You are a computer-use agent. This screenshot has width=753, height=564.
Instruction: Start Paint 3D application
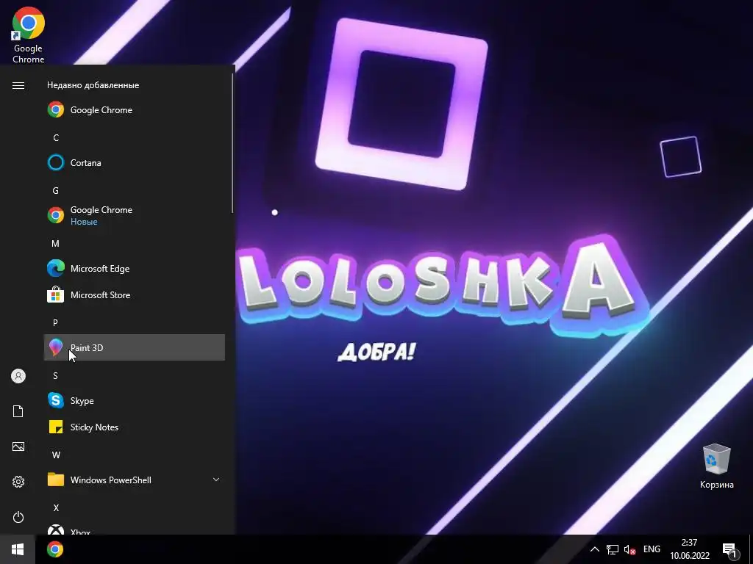(x=134, y=347)
